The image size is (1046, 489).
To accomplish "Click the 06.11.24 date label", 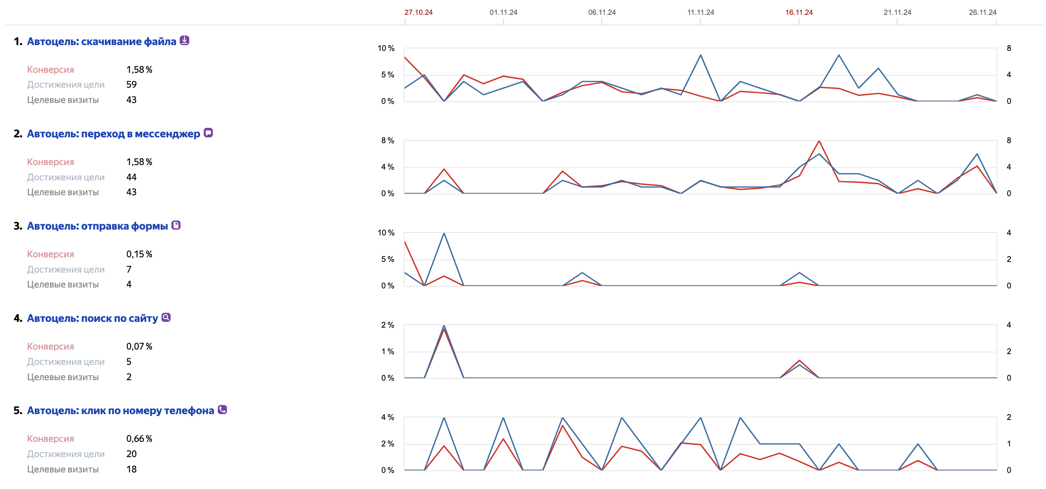I will pyautogui.click(x=602, y=12).
